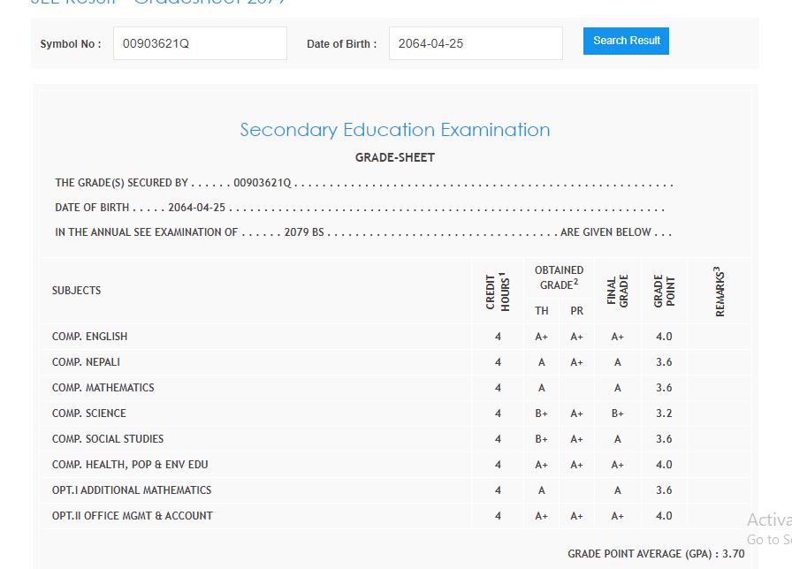Select the COMP. SOCIAL STUDIES subject name
Viewport: 792px width, 569px height.
click(x=108, y=439)
